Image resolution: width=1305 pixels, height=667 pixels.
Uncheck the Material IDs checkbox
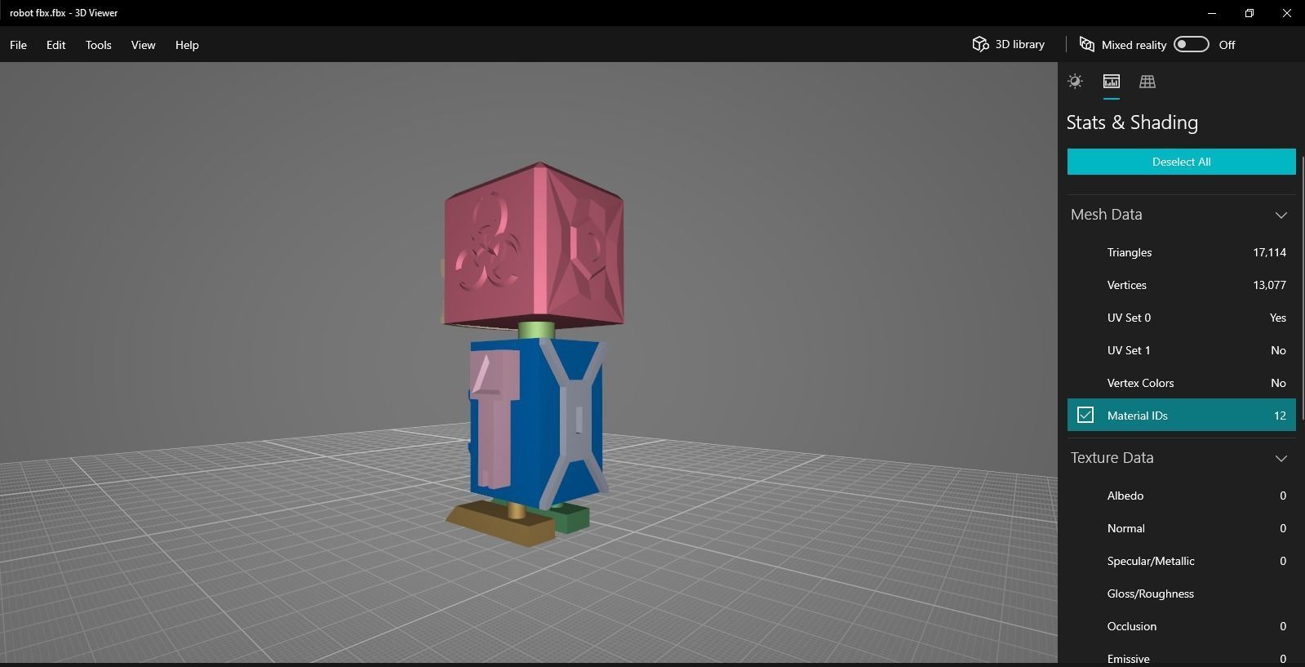pos(1085,415)
